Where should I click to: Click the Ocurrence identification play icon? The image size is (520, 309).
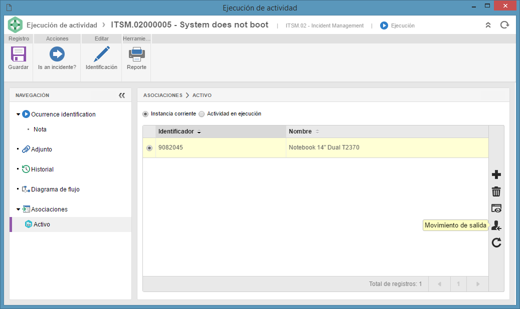click(x=26, y=114)
